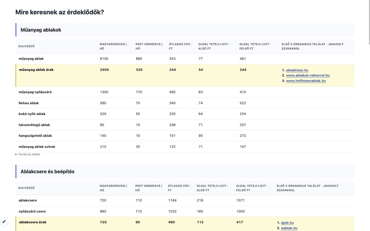The height and width of the screenshot is (231, 370).
Task: Open the ablakfutar.hu link
Action: pos(297,70)
